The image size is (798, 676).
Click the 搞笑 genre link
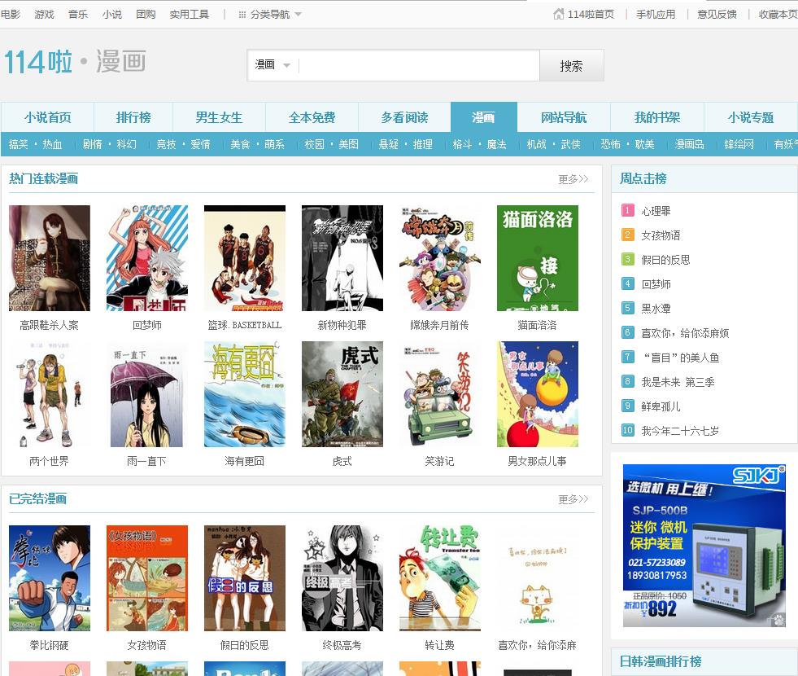click(19, 144)
